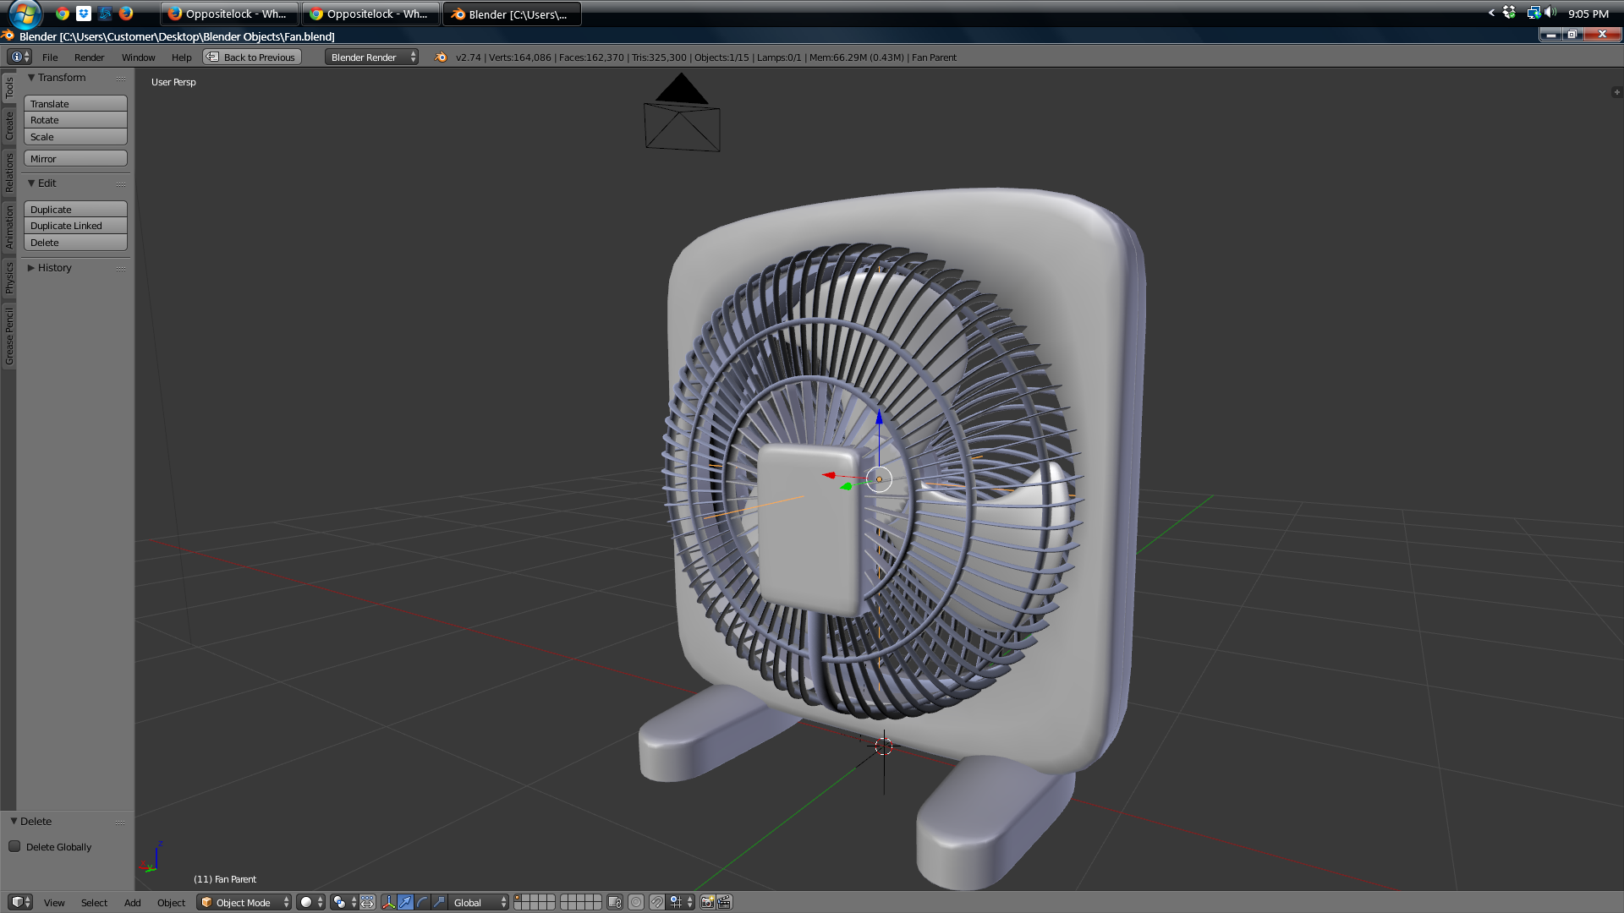Collapse the Delete operator panel

click(14, 821)
